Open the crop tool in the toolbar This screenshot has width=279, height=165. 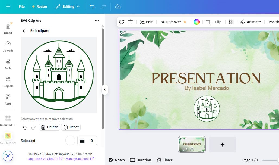[x=208, y=22]
